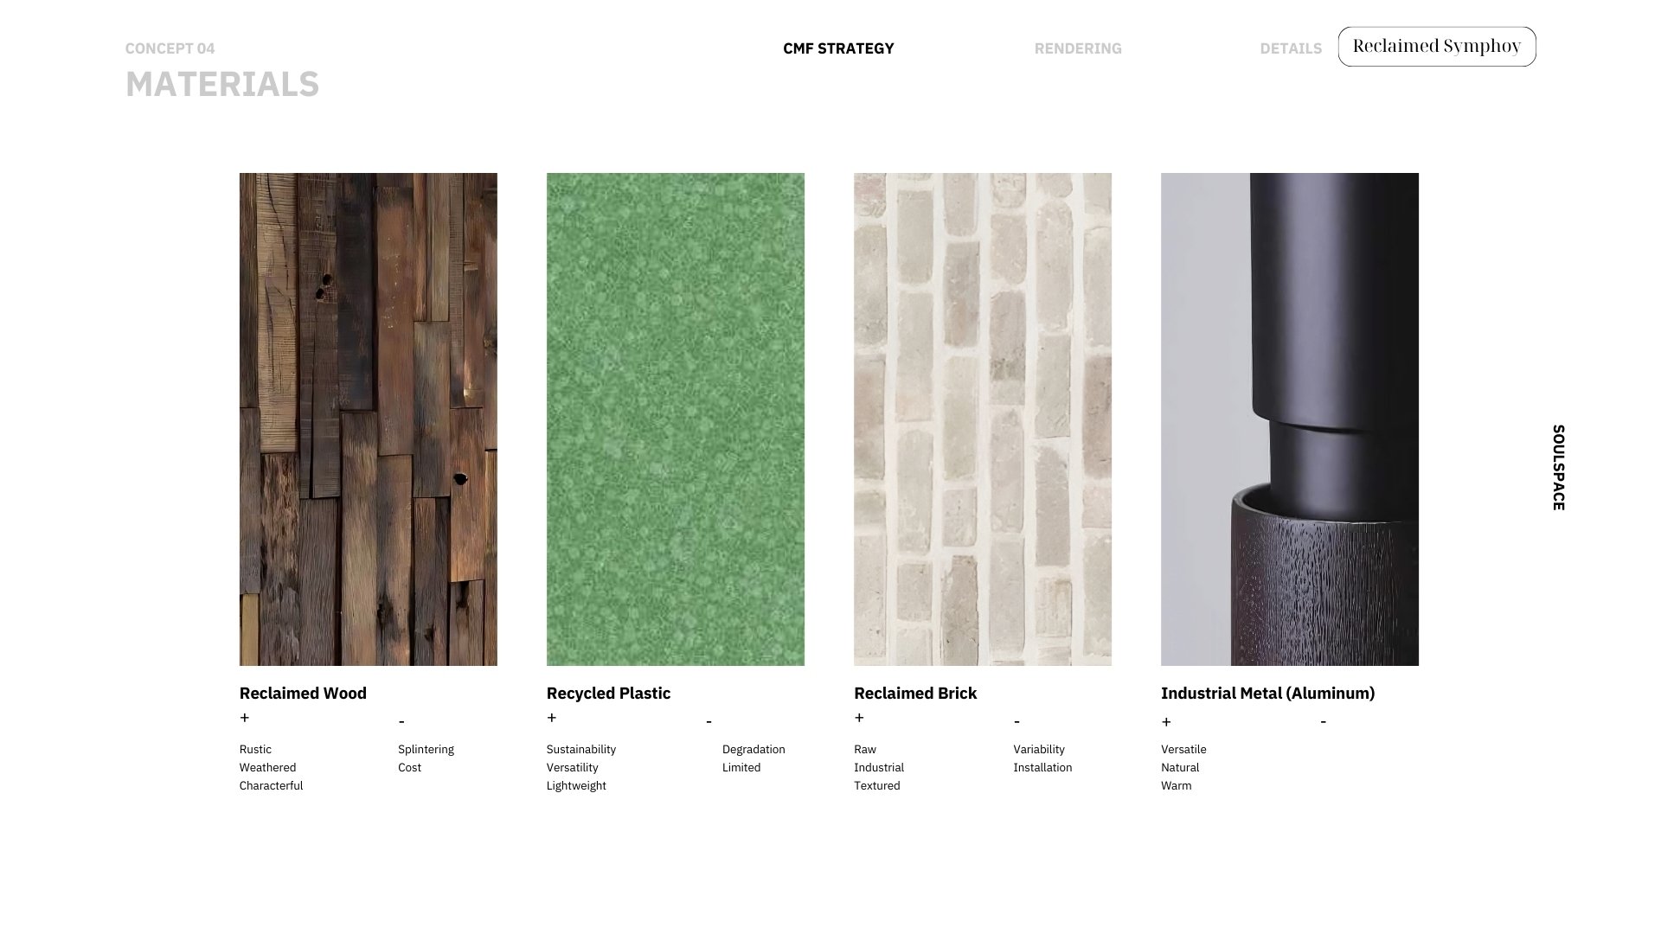Screen dimensions: 1661x934
Task: Select the reclaimed wood image
Action: [x=369, y=419]
